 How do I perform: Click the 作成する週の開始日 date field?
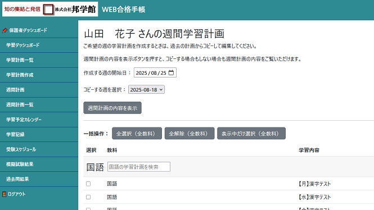click(x=155, y=72)
